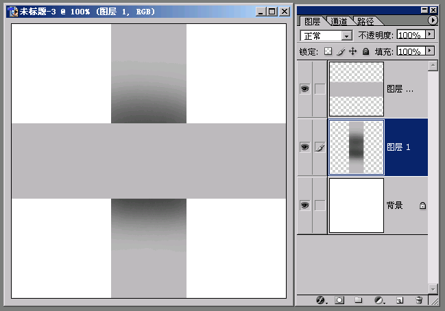Open the 填充 fill slider arrow
The width and height of the screenshot is (445, 311).
tap(430, 51)
